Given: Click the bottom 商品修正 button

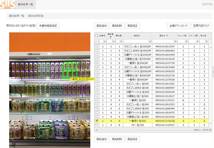Looking at the screenshot, I should (x=133, y=139).
